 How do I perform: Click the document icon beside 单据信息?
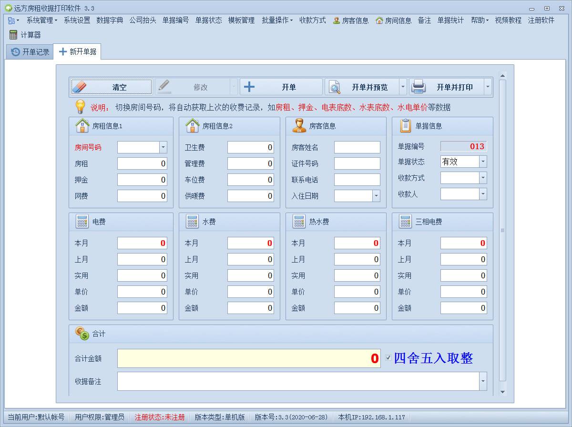coord(406,125)
